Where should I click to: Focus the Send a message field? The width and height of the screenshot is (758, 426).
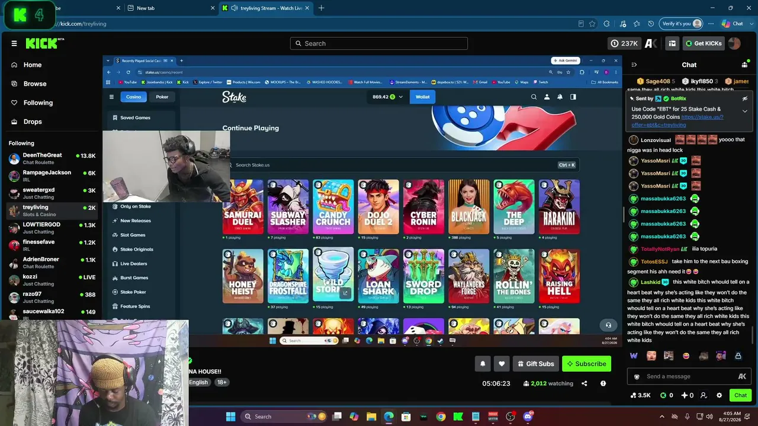coord(689,376)
